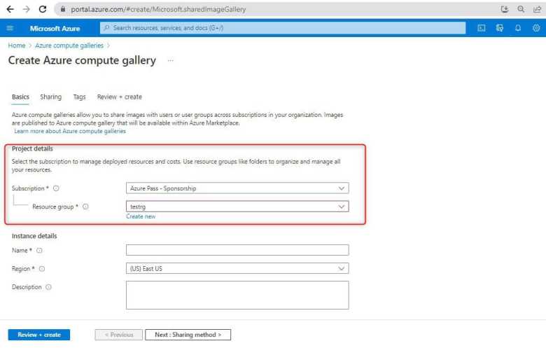546x348 pixels.
Task: Open the Review + create tab
Action: click(120, 97)
